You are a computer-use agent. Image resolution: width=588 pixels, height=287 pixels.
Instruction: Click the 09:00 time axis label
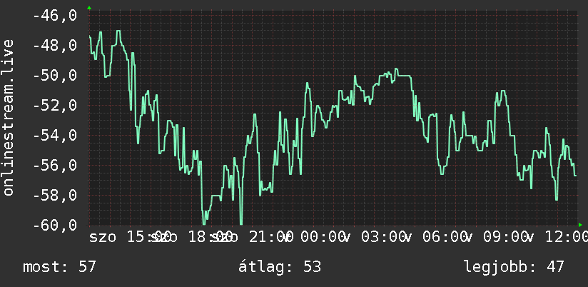(505, 237)
